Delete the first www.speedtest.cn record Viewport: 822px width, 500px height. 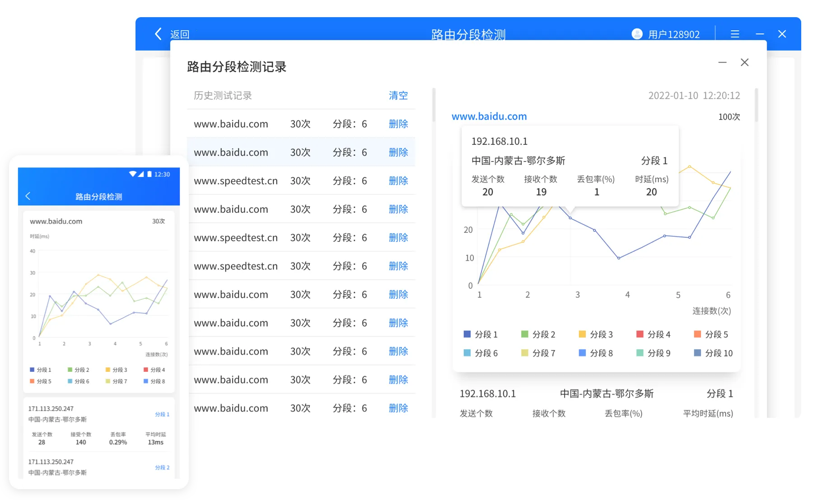click(398, 181)
